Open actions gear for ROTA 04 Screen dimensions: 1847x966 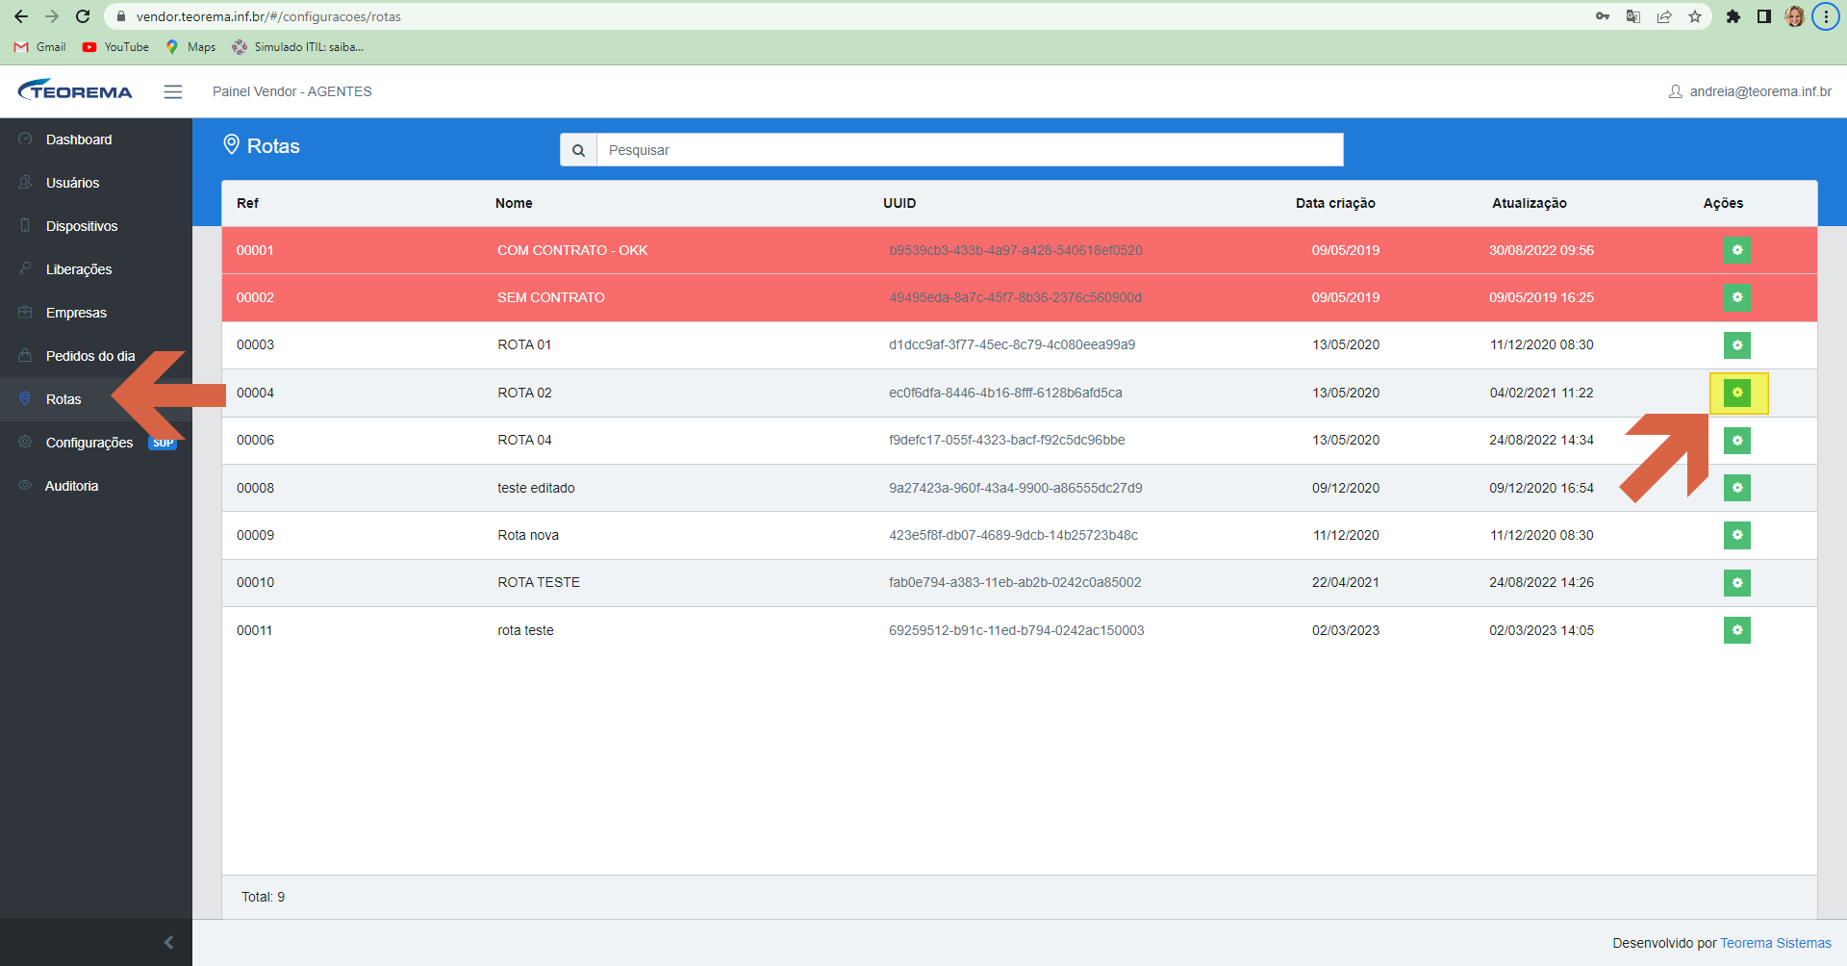pos(1736,441)
